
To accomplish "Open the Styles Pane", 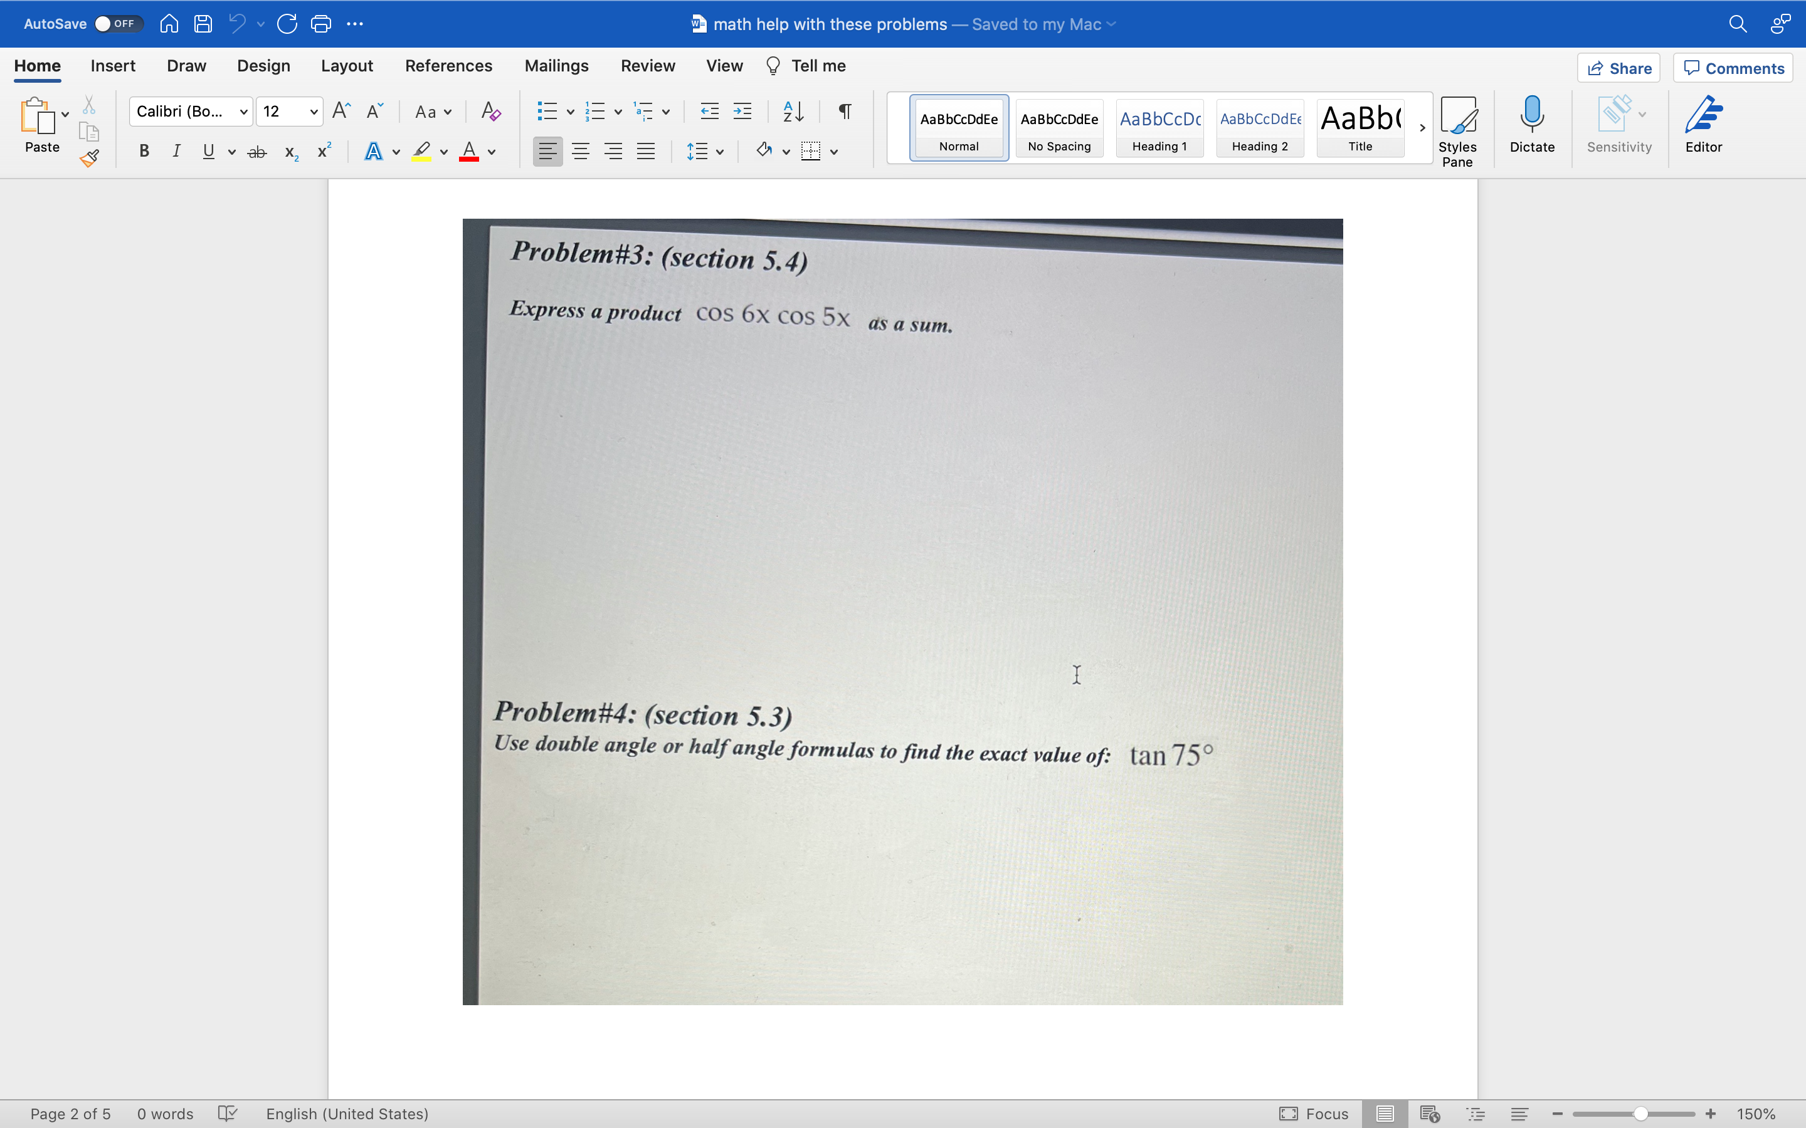I will [x=1457, y=127].
